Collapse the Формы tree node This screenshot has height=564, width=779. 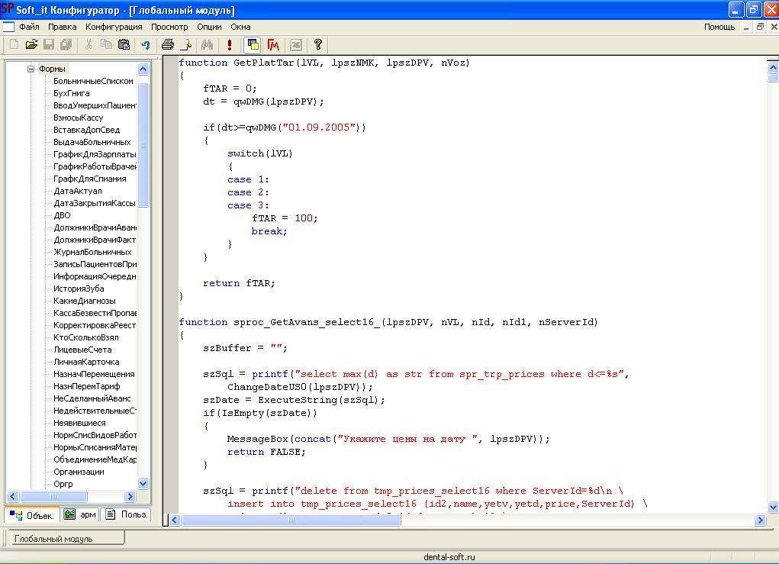tap(31, 69)
